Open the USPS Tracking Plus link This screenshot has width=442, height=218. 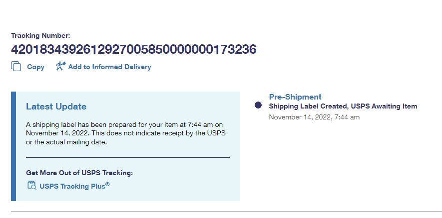click(74, 187)
